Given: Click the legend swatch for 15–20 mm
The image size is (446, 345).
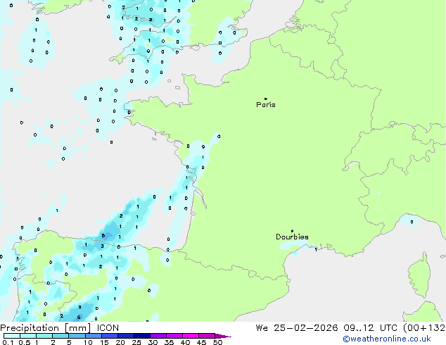Looking at the screenshot, I should click(x=109, y=336).
